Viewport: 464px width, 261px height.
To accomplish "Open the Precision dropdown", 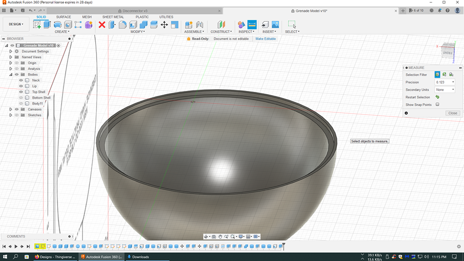I will coord(445,82).
